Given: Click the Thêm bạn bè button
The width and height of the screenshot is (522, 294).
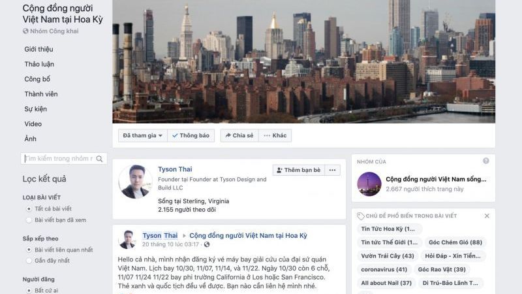Looking at the screenshot, I should (299, 170).
